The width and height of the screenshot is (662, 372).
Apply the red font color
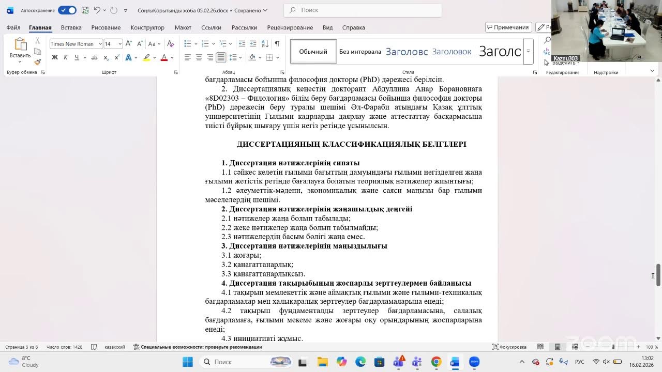[164, 57]
